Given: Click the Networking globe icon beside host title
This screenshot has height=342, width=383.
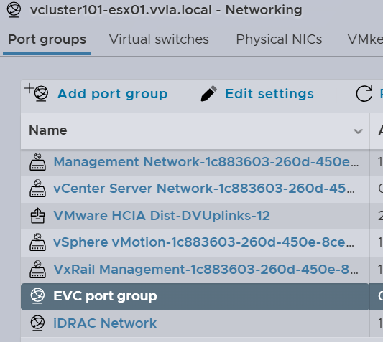Looking at the screenshot, I should click(14, 10).
